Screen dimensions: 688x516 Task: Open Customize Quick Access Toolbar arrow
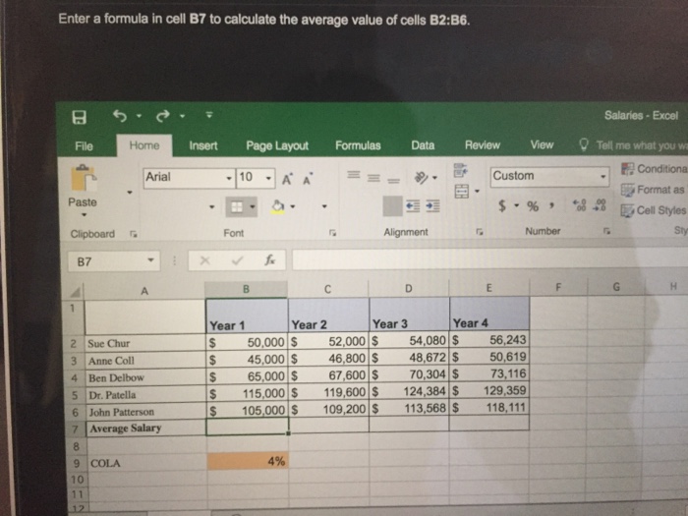(x=209, y=115)
